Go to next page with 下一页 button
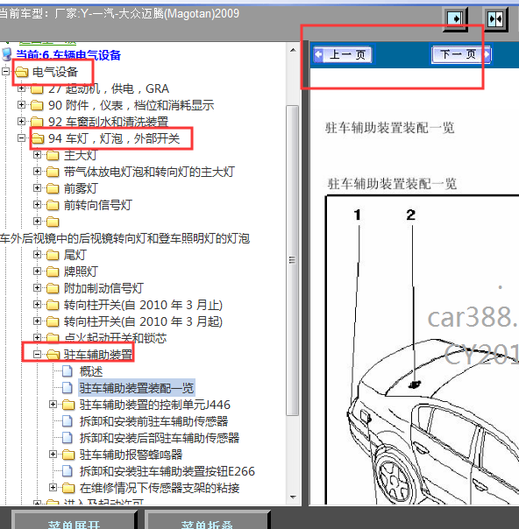The image size is (519, 529). [461, 54]
